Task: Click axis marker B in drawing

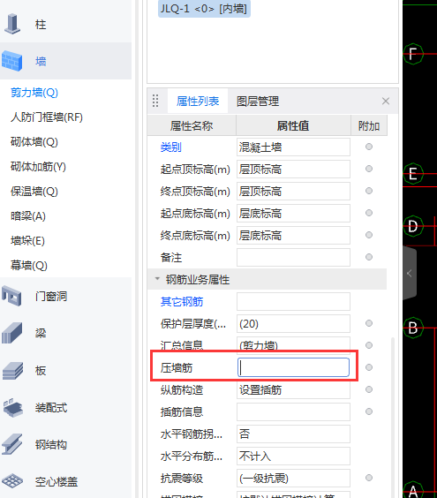Action: coord(413,328)
